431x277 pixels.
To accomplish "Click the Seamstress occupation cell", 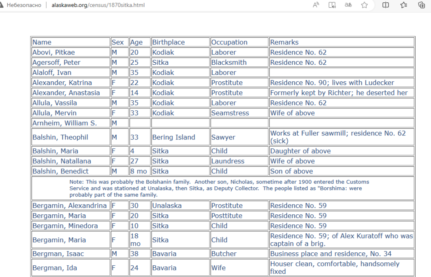I will tap(239, 113).
